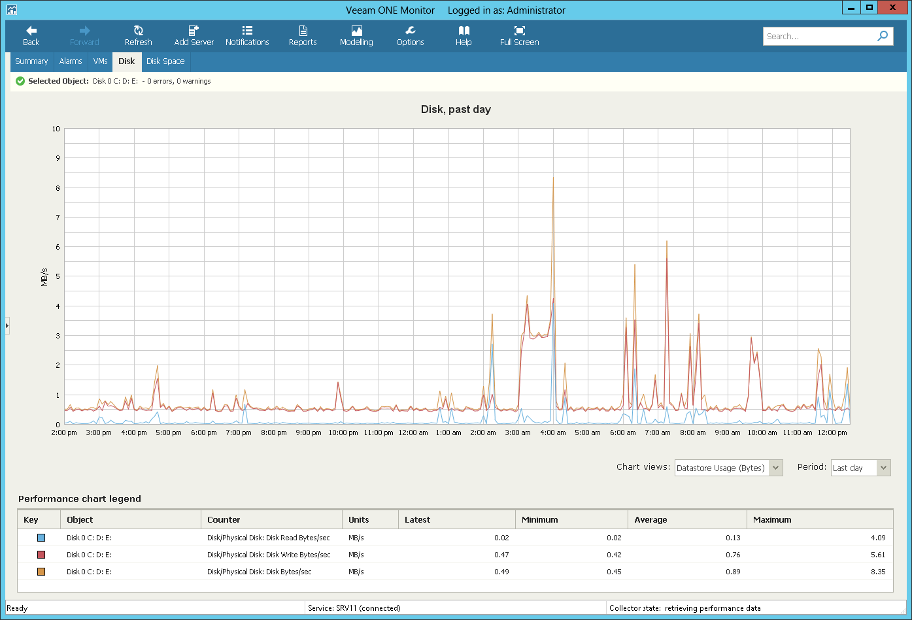This screenshot has height=620, width=912.
Task: Click the Veeam ONE app icon in title bar
Action: [11, 10]
